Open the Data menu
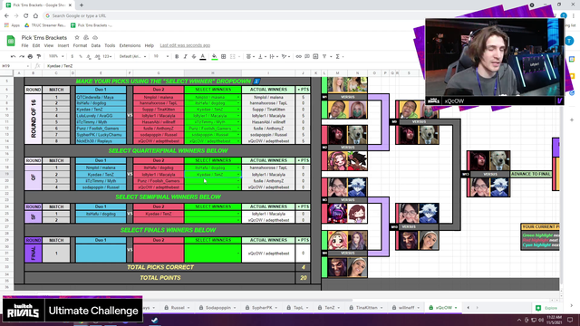Screen dimensions: 580x326 (x=96, y=45)
